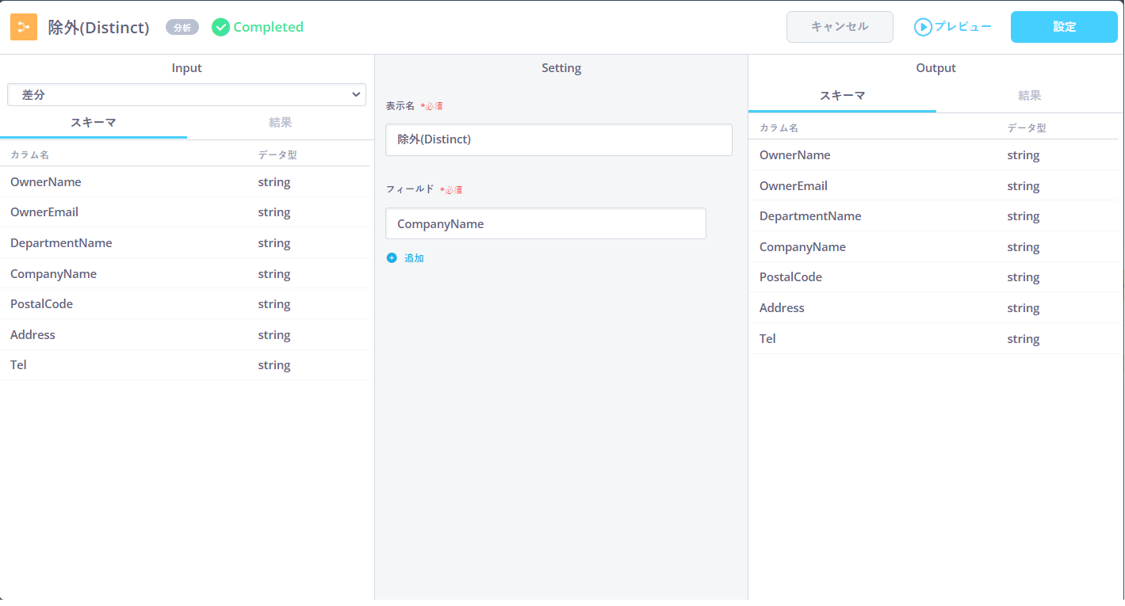This screenshot has width=1125, height=606.
Task: Select Tel row in Input schema
Action: pyautogui.click(x=185, y=365)
